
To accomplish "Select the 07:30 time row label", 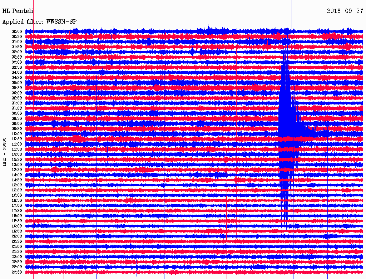I will (16, 108).
